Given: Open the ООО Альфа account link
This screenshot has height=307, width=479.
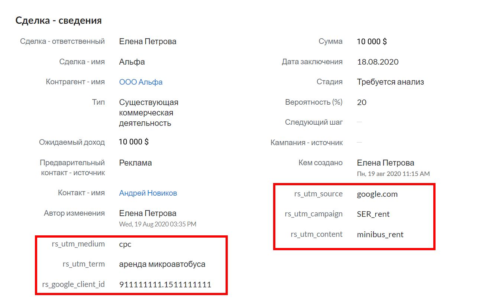Looking at the screenshot, I should click(141, 82).
